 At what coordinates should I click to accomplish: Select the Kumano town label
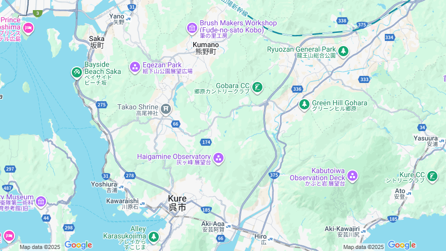coord(206,48)
